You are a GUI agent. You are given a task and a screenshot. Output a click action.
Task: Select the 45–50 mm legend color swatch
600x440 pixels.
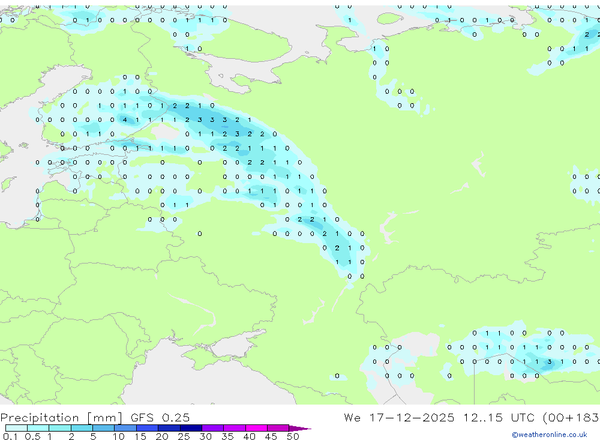(x=278, y=428)
